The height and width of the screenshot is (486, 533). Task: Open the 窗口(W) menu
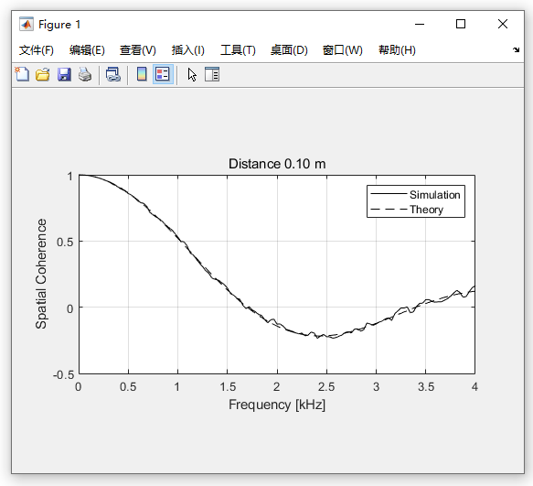click(343, 50)
